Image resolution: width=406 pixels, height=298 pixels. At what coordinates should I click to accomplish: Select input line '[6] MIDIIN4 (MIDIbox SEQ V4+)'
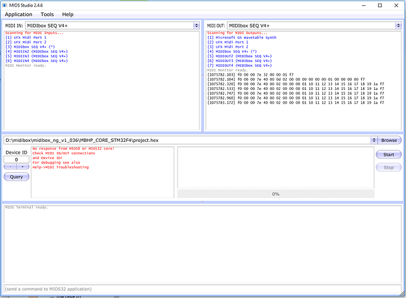coord(36,61)
